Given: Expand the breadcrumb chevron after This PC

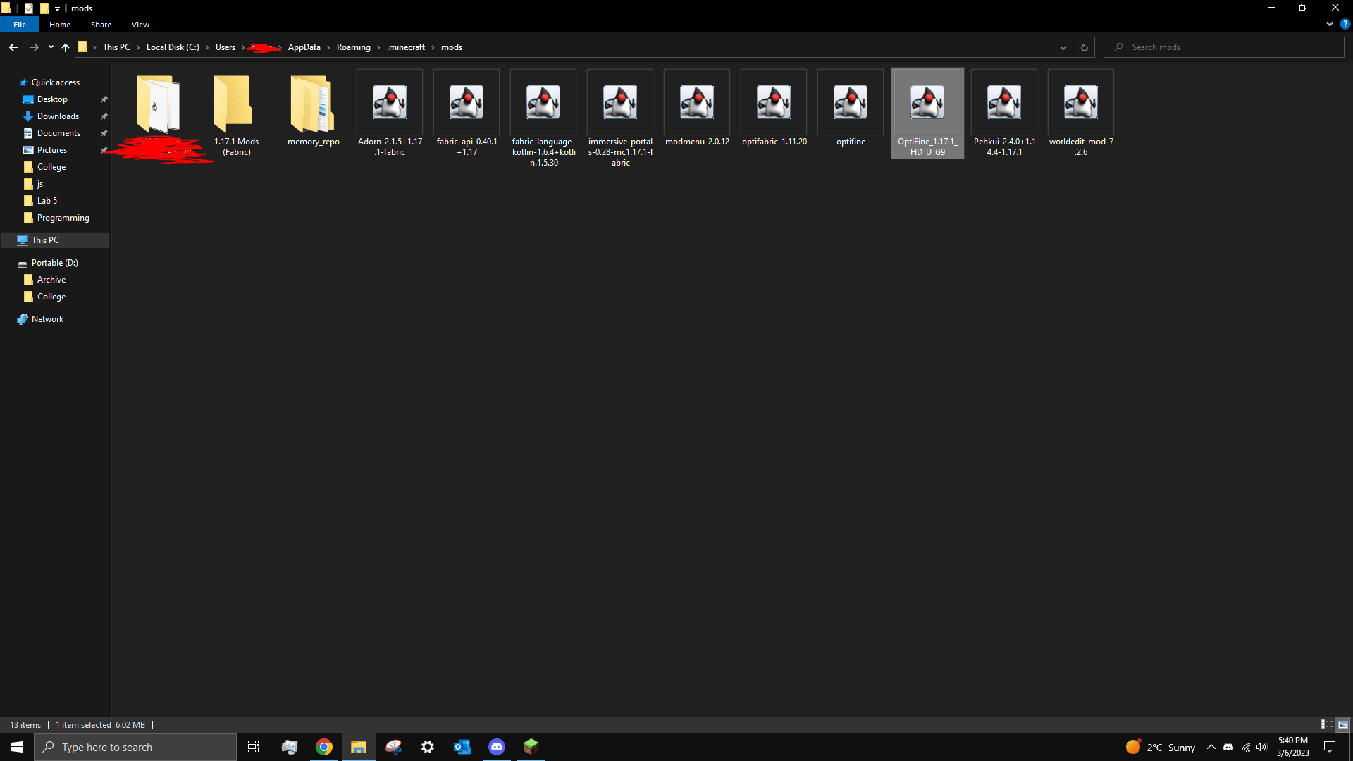Looking at the screenshot, I should click(138, 47).
